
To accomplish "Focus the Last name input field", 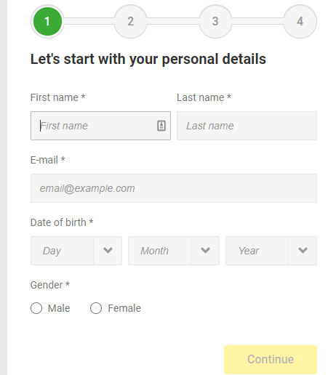I will [x=247, y=126].
